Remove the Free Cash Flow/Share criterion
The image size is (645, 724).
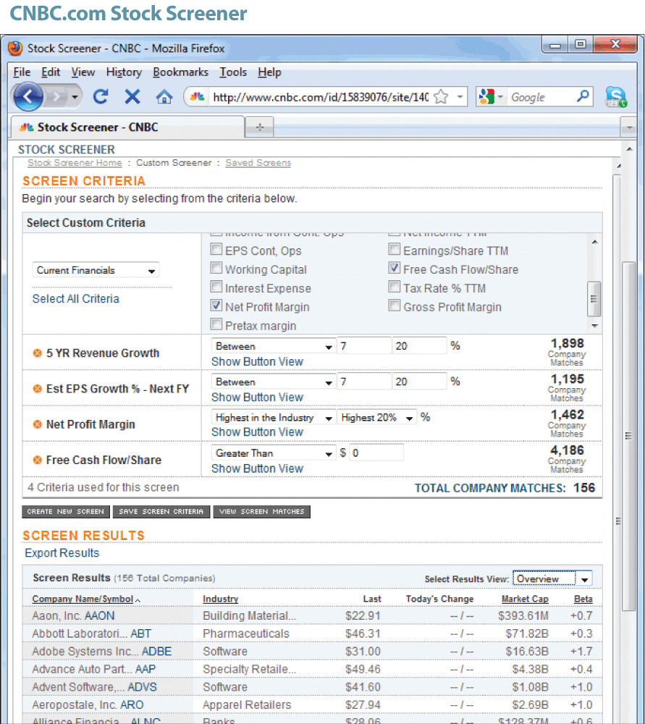coord(37,460)
